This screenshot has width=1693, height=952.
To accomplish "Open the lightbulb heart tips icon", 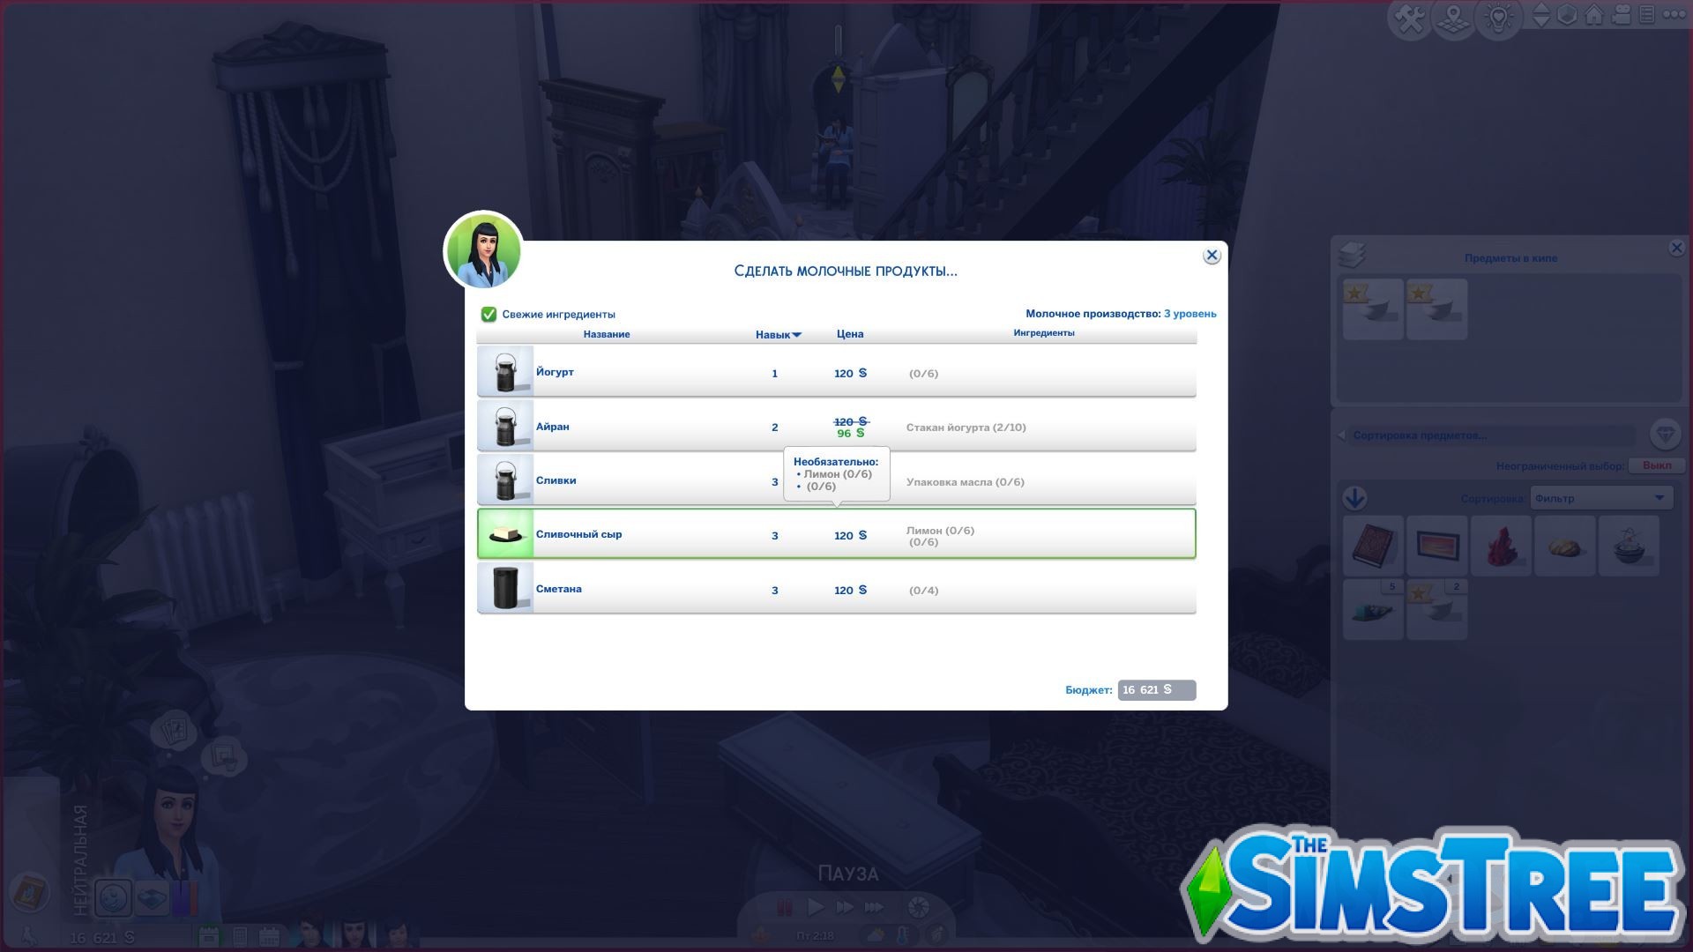I will (x=1498, y=19).
